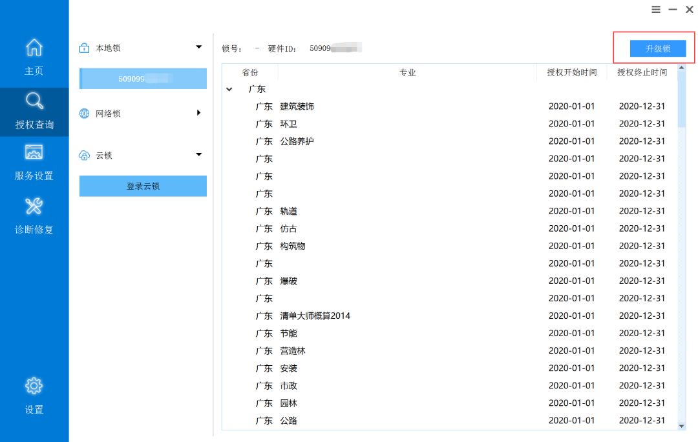Click the 专业 column header
Image resolution: width=698 pixels, height=442 pixels.
pyautogui.click(x=408, y=72)
